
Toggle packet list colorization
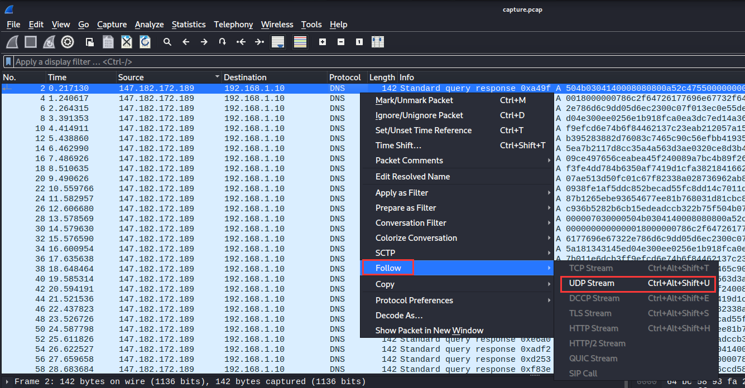coord(300,42)
